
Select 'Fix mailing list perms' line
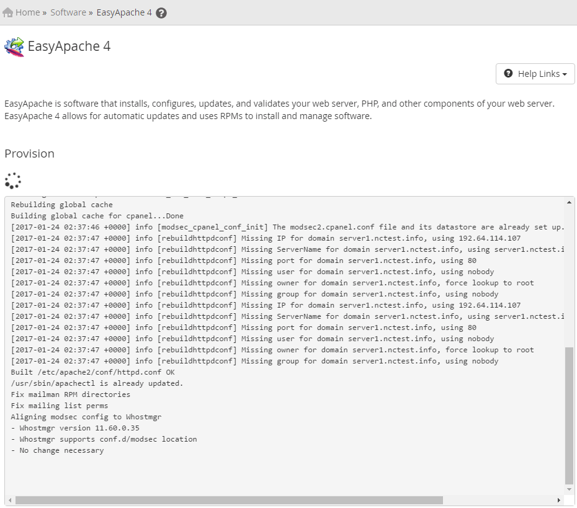tap(59, 406)
